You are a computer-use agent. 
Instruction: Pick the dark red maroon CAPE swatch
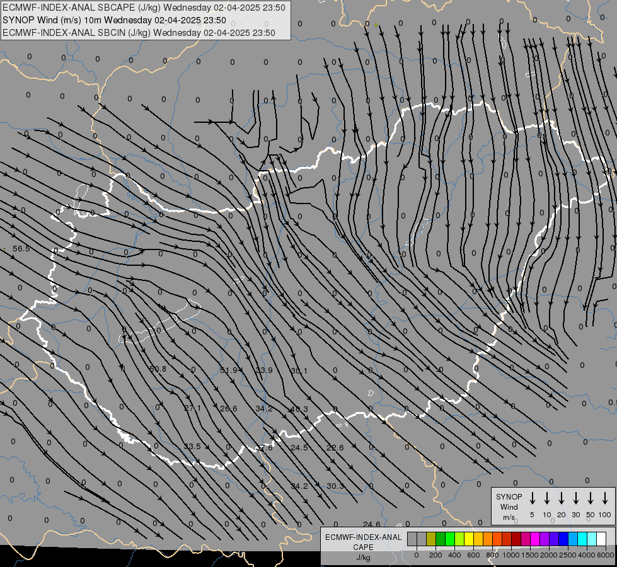tap(516, 539)
